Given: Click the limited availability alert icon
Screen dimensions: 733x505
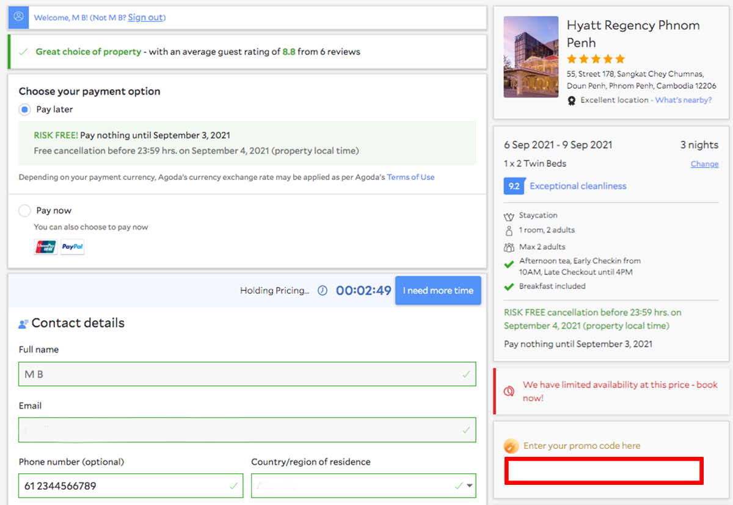Looking at the screenshot, I should (509, 391).
